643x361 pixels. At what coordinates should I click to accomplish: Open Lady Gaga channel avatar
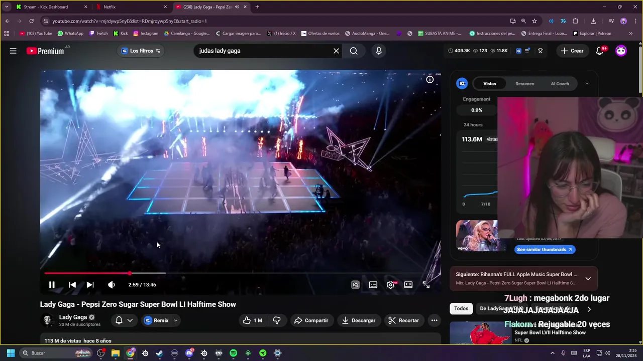pyautogui.click(x=48, y=320)
